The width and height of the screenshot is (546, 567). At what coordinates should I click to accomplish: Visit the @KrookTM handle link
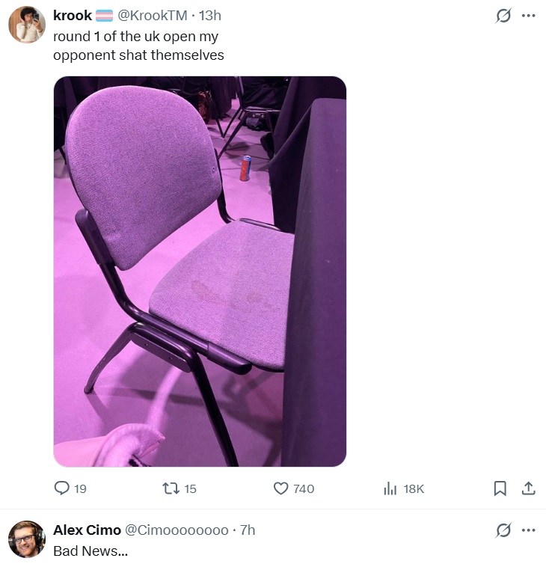(x=153, y=16)
